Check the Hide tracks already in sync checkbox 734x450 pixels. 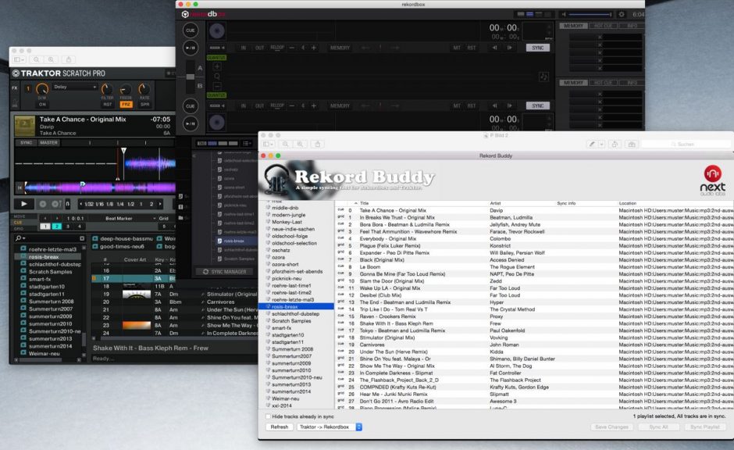click(268, 418)
